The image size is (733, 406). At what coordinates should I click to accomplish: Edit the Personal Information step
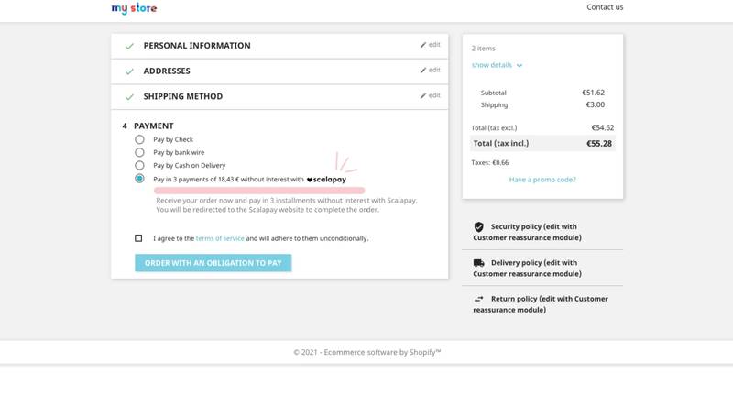tap(431, 45)
